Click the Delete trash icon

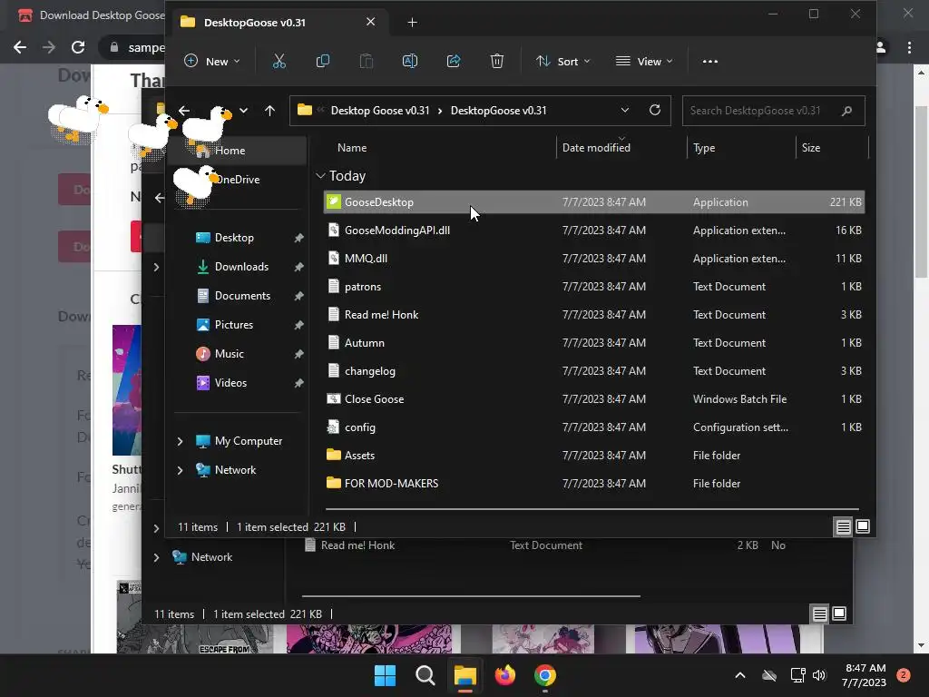point(497,61)
